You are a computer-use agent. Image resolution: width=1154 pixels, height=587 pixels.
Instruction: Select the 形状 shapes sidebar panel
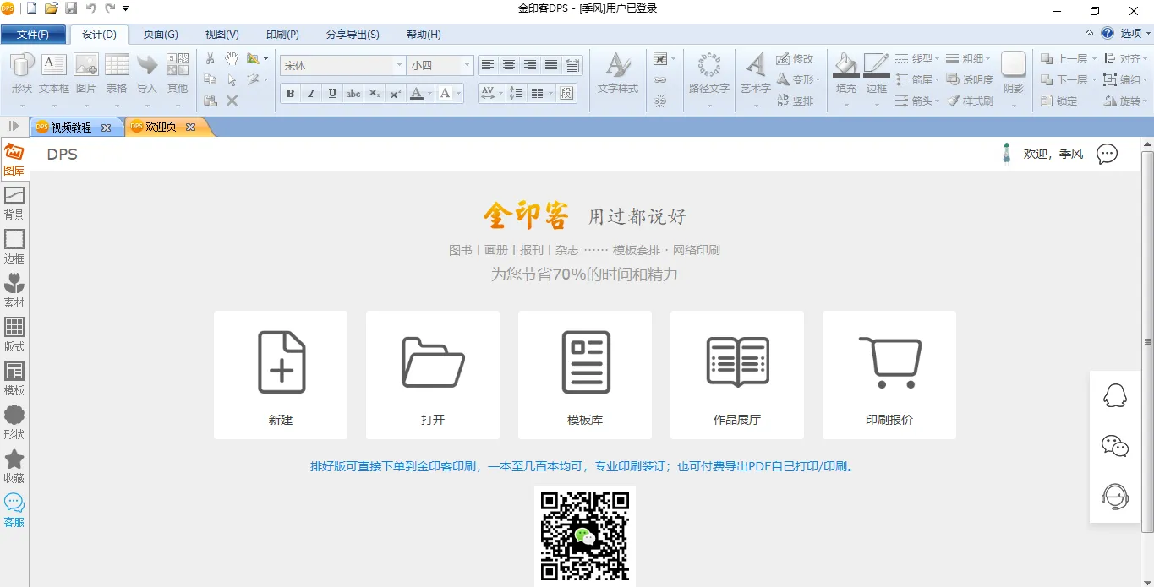14,422
